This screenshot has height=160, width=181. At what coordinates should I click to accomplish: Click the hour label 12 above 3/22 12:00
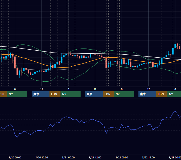point(149,89)
